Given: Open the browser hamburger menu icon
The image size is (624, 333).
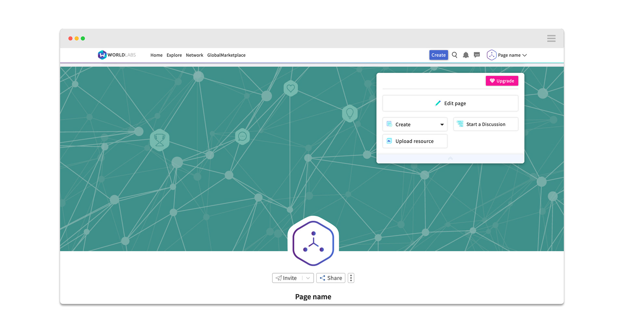Looking at the screenshot, I should 551,38.
